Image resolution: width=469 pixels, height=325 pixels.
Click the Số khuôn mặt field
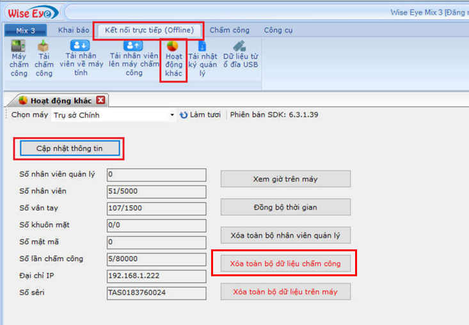pyautogui.click(x=156, y=226)
